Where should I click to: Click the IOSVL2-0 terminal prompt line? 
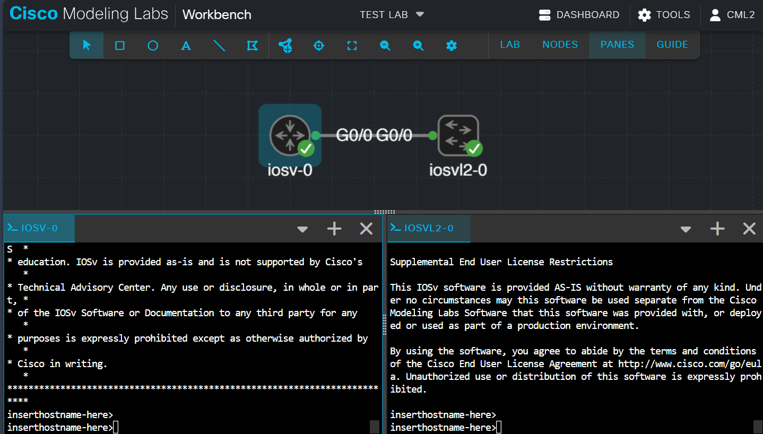click(x=446, y=428)
